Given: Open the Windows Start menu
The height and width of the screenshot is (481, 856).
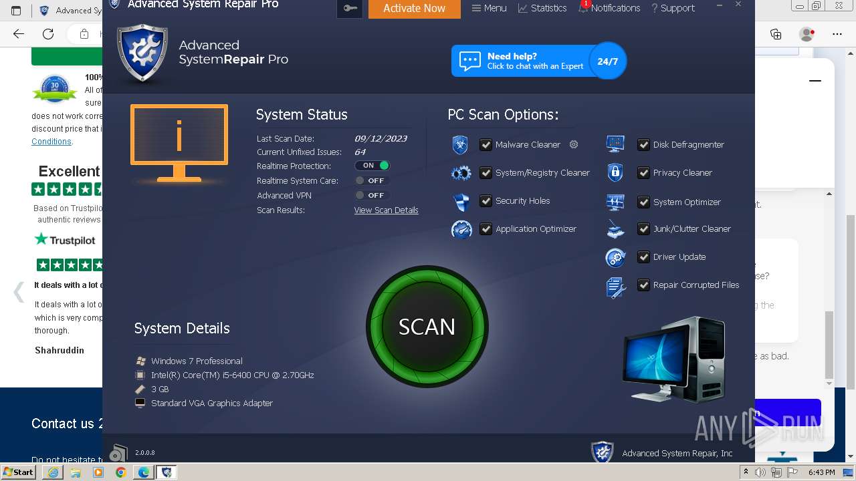Looking at the screenshot, I should [x=19, y=472].
